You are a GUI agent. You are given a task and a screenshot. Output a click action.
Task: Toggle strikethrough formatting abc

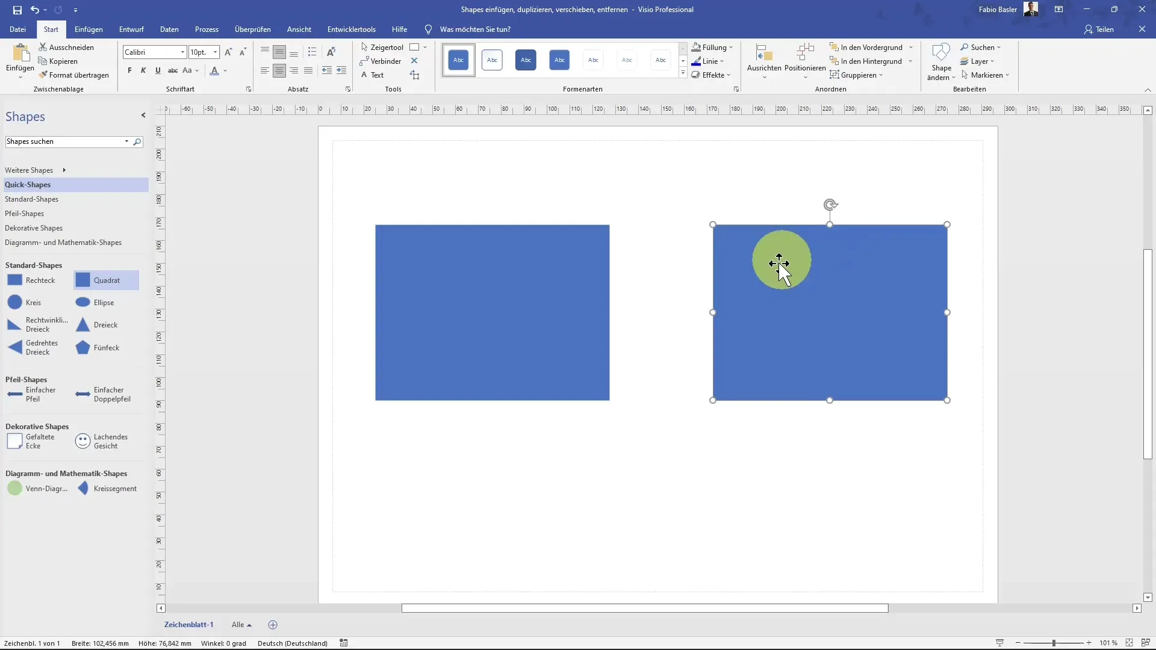(172, 70)
